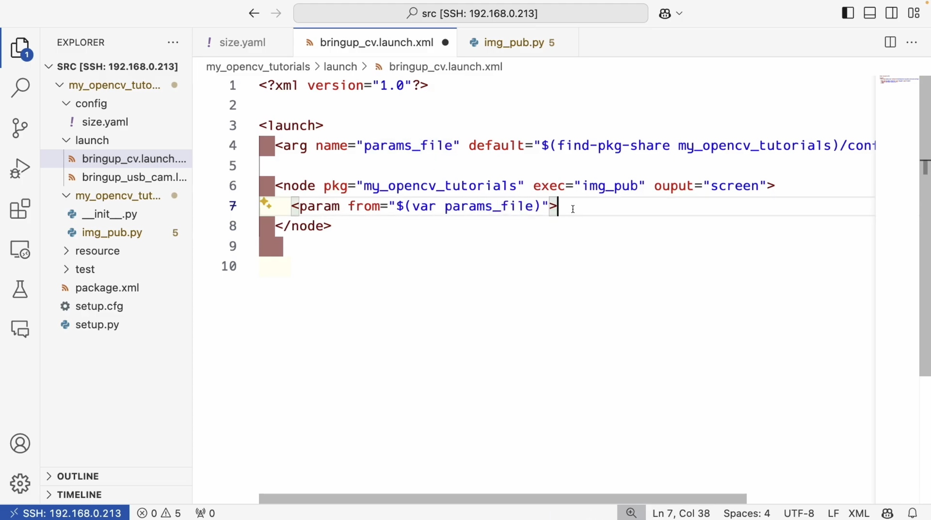Click the horizontal scrollbar in the editor
The width and height of the screenshot is (931, 520).
[502, 499]
